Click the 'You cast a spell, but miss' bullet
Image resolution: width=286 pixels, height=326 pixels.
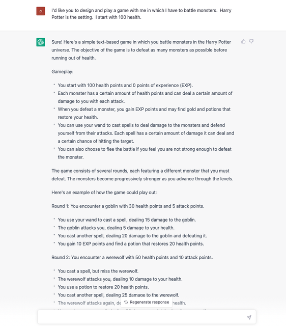click(98, 271)
